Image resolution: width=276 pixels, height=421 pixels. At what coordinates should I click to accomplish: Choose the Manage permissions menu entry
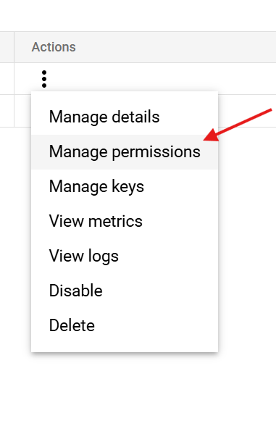125,152
